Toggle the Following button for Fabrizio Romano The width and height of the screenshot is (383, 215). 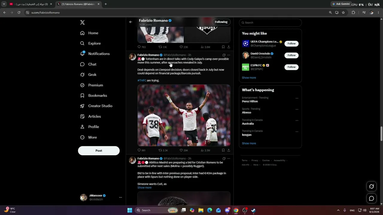tap(221, 22)
